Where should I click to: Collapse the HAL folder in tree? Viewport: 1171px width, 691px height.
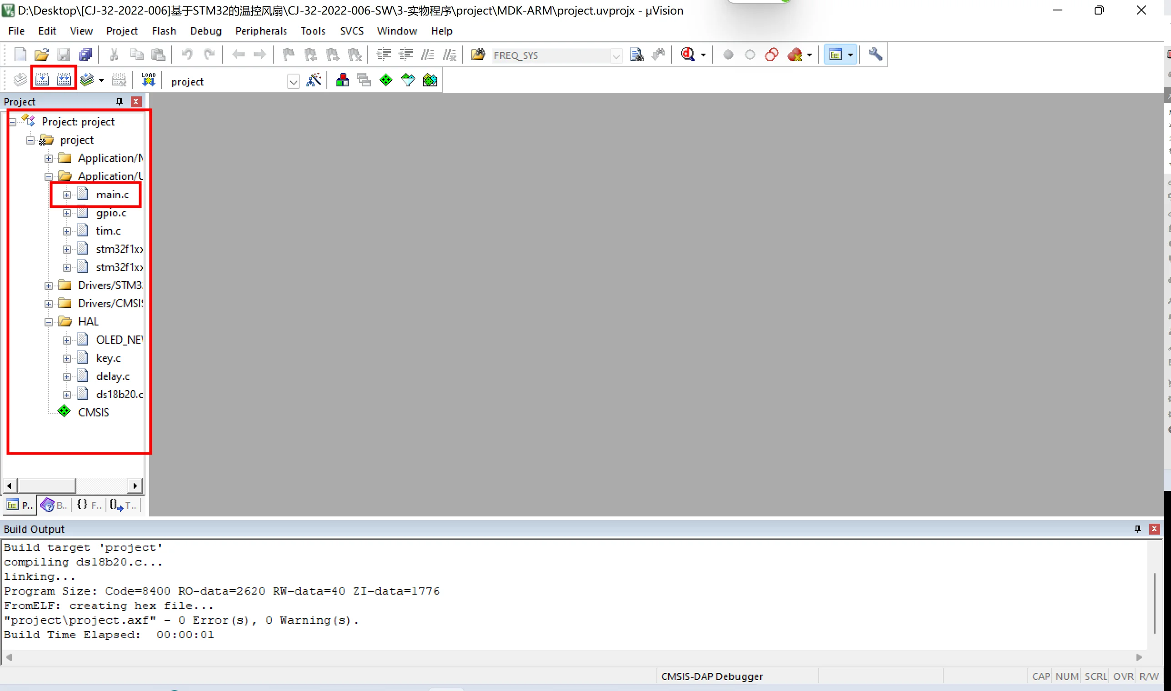coord(49,322)
